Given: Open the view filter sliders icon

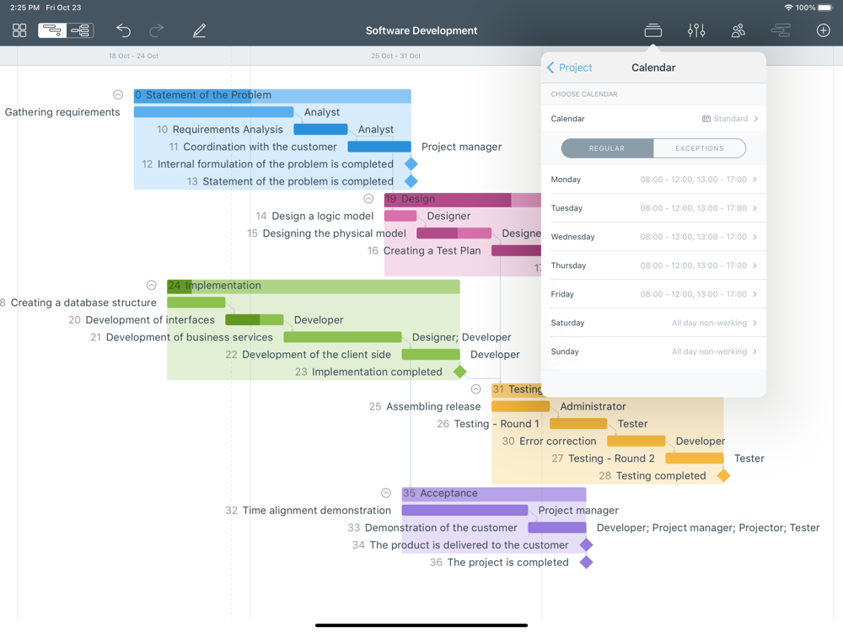Looking at the screenshot, I should [x=696, y=30].
